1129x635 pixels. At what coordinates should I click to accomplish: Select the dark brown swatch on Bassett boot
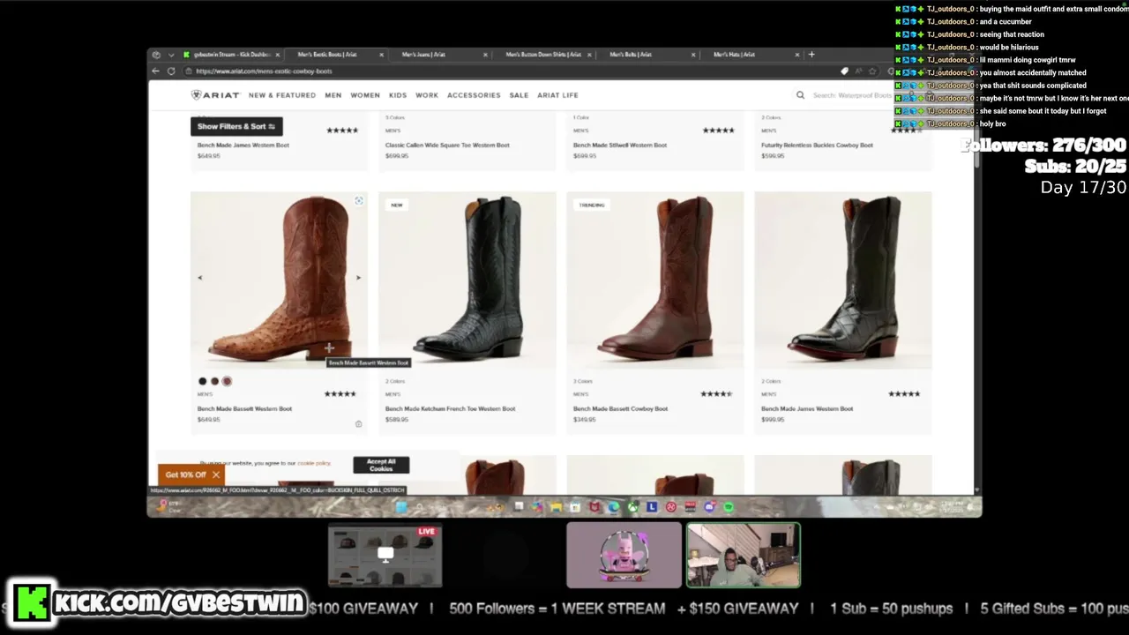(x=214, y=382)
